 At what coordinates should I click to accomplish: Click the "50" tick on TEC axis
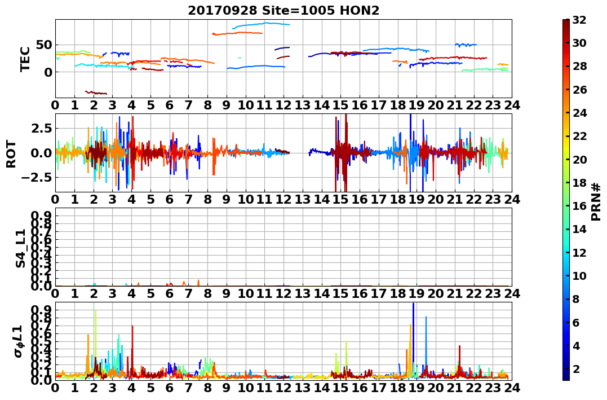click(x=45, y=45)
